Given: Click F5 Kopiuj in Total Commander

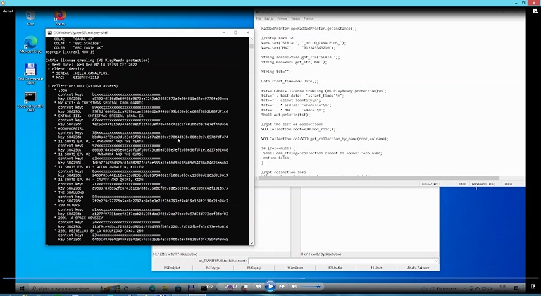Looking at the screenshot, I should [x=254, y=268].
